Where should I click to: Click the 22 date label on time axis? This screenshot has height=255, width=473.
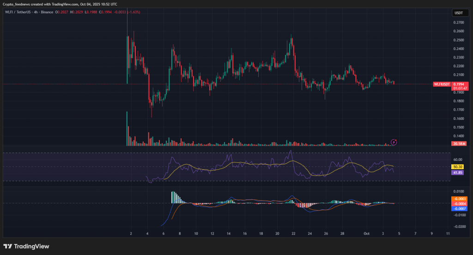(293, 234)
